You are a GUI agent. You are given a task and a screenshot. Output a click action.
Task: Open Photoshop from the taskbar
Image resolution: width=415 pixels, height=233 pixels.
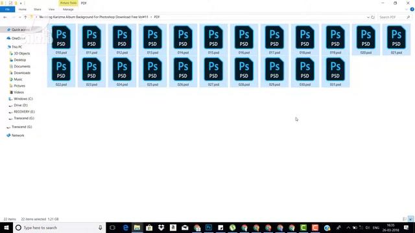click(209, 227)
